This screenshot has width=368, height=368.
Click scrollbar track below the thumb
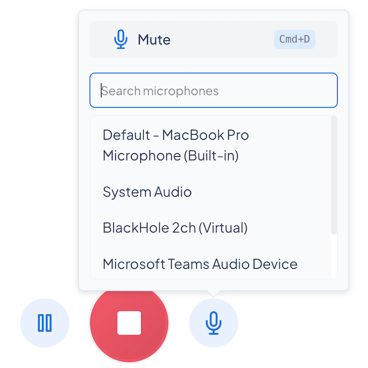point(334,256)
